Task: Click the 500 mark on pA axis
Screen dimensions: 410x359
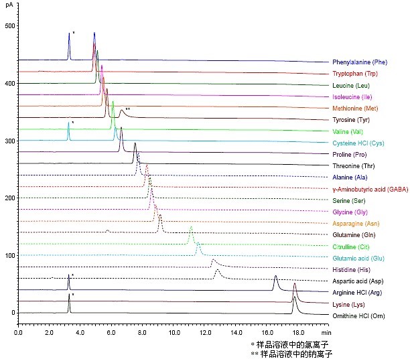Action: [9, 25]
